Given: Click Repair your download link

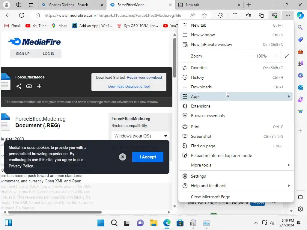Looking at the screenshot, I should pyautogui.click(x=144, y=78).
